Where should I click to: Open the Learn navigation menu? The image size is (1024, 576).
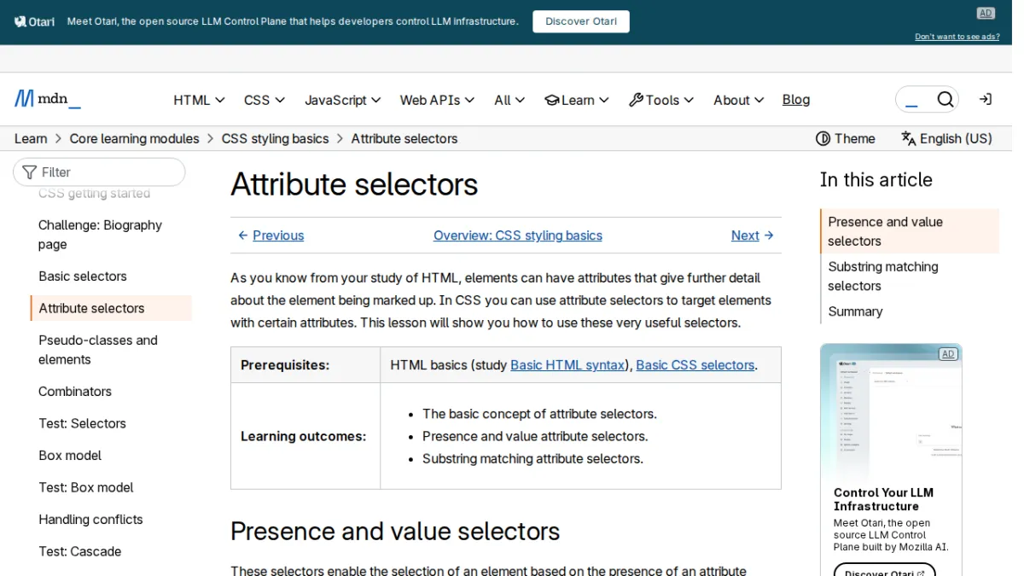coord(577,100)
